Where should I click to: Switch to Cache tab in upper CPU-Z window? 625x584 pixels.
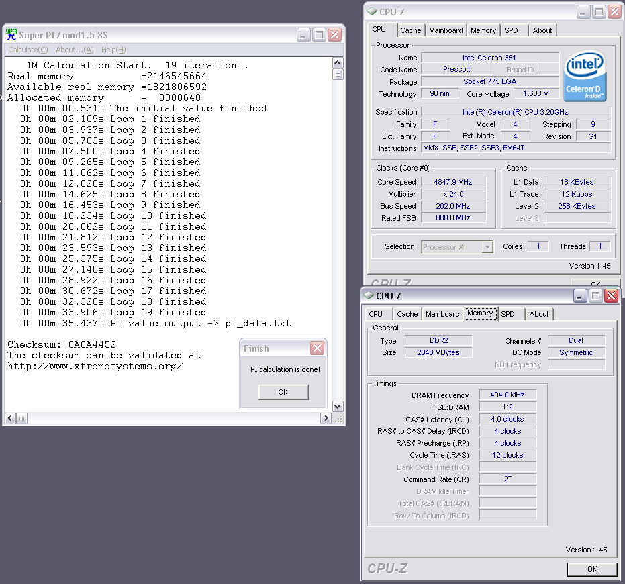[x=411, y=30]
